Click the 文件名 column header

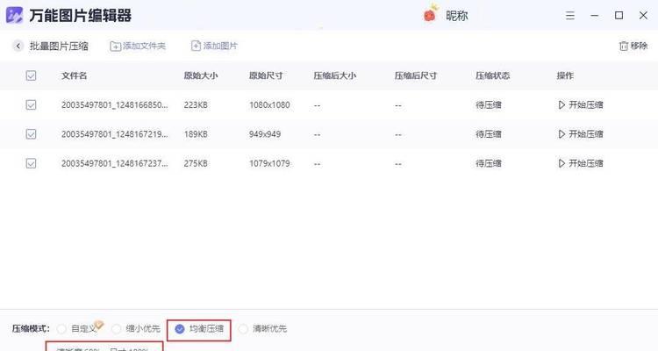[x=75, y=75]
